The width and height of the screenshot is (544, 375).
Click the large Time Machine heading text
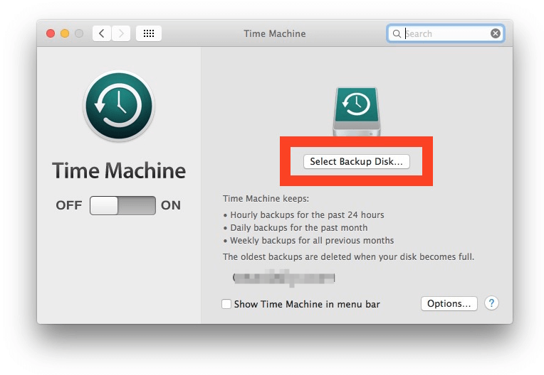[x=119, y=170]
